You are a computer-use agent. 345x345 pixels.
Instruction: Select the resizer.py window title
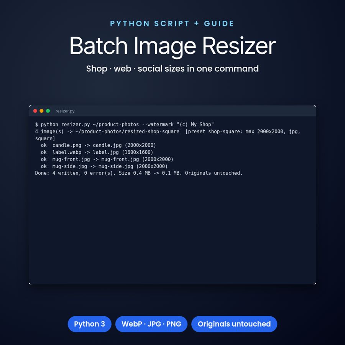pos(65,111)
